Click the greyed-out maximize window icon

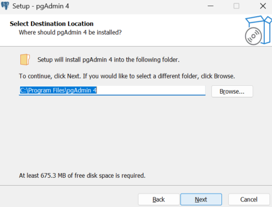click(x=237, y=6)
